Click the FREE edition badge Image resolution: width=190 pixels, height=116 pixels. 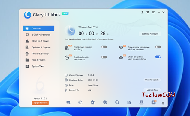pyautogui.click(x=65, y=13)
